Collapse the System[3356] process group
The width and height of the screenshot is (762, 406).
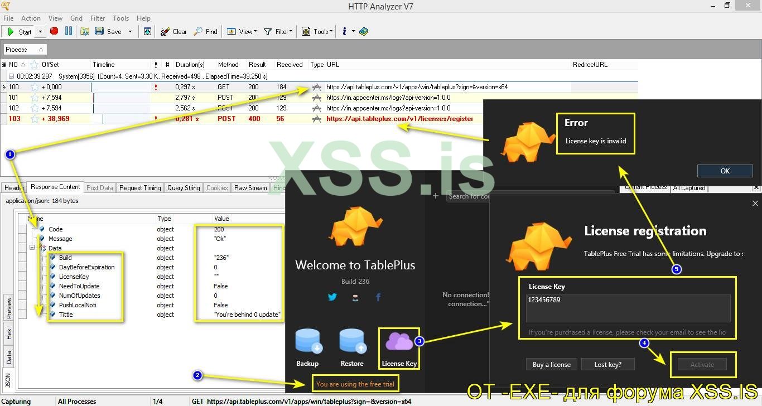(11, 76)
